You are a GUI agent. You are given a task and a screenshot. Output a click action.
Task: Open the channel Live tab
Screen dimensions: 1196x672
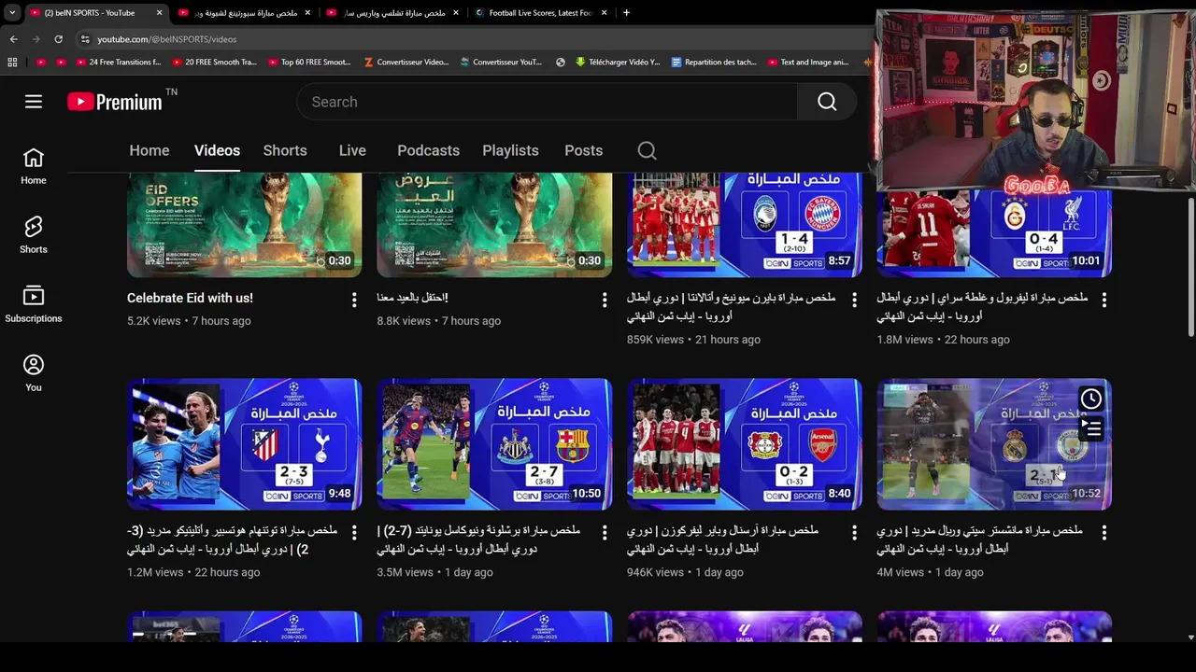click(352, 150)
